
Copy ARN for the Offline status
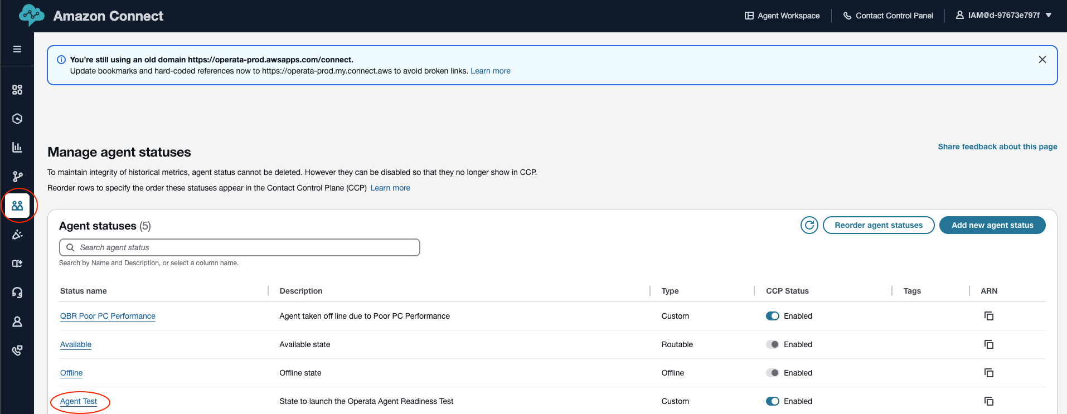tap(989, 373)
